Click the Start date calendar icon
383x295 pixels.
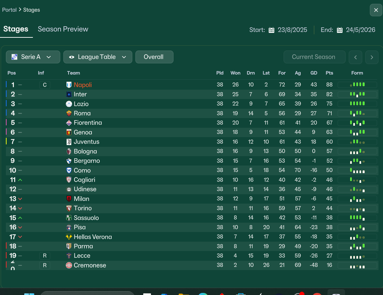point(271,30)
